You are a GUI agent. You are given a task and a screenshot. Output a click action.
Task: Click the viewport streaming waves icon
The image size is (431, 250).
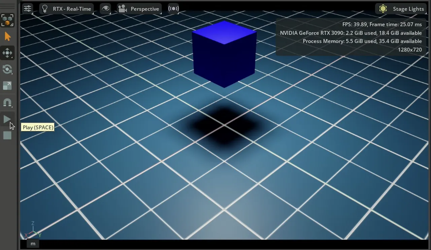[x=173, y=9]
